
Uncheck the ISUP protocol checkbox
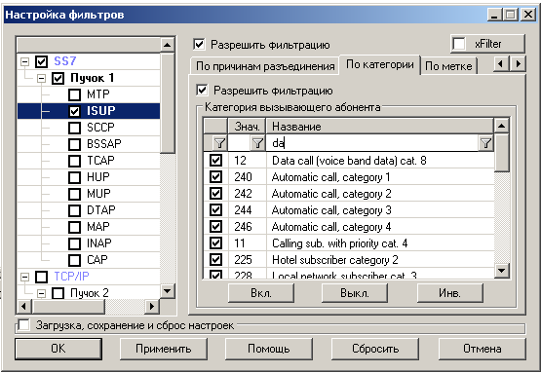point(74,111)
